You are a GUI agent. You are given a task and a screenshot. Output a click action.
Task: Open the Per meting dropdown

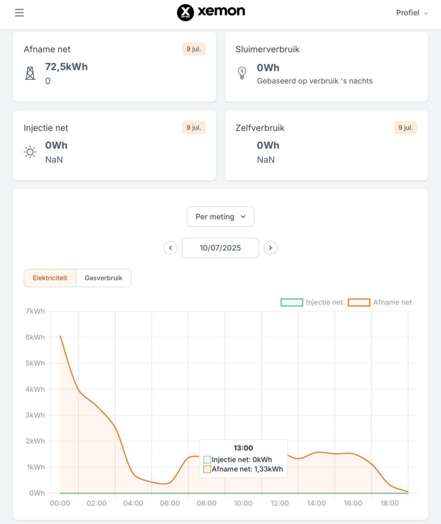[220, 216]
